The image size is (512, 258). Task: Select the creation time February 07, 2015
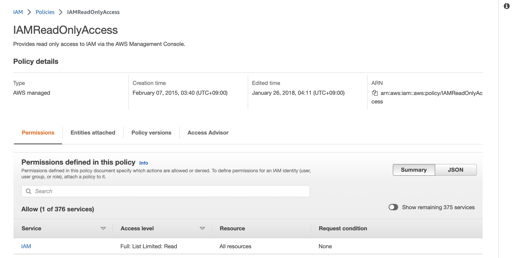point(180,93)
